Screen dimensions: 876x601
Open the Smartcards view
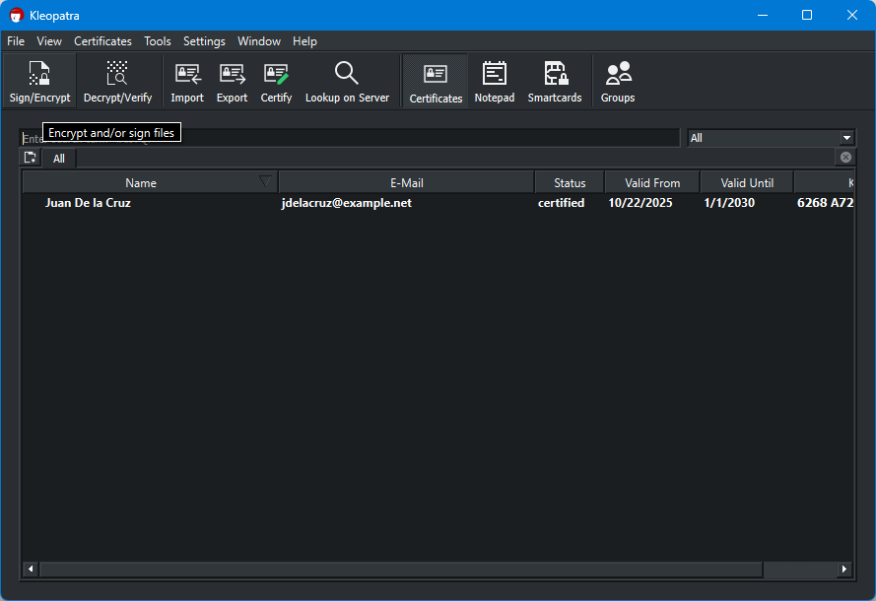(555, 82)
